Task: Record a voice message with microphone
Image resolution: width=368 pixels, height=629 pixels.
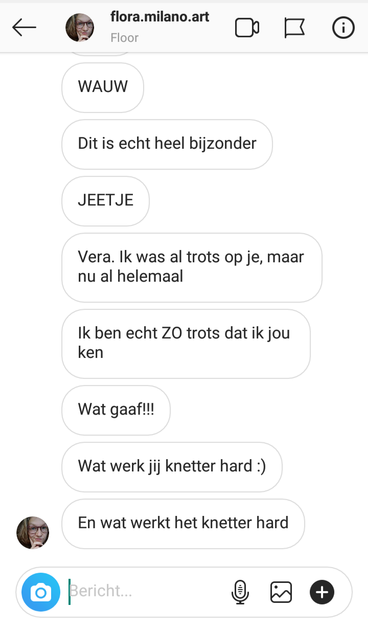Action: (240, 592)
